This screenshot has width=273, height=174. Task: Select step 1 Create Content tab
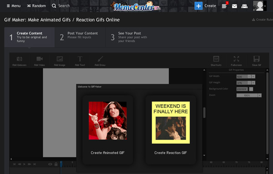pyautogui.click(x=30, y=37)
